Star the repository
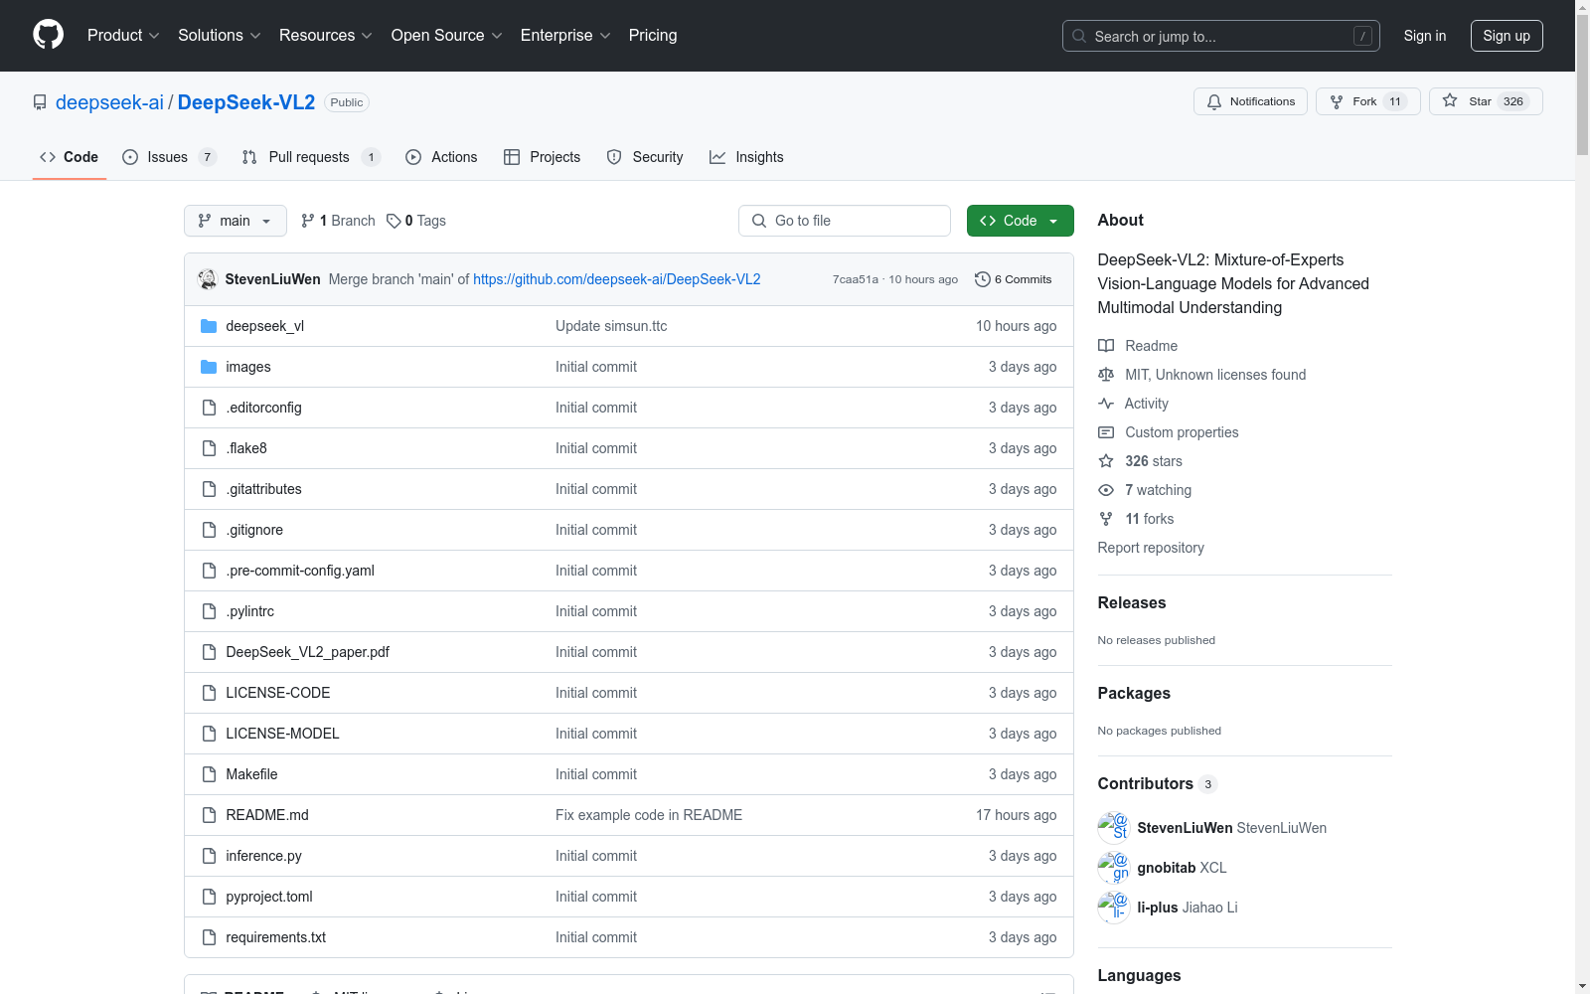This screenshot has width=1590, height=994. pyautogui.click(x=1486, y=101)
